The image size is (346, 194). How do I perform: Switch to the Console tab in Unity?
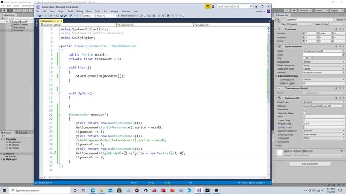tap(22, 133)
